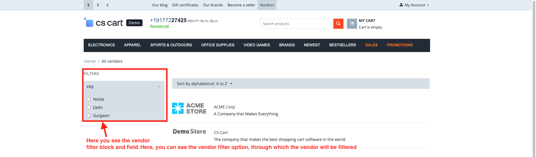536x157 pixels.
Task: Open the Sales menu item
Action: 371,45
